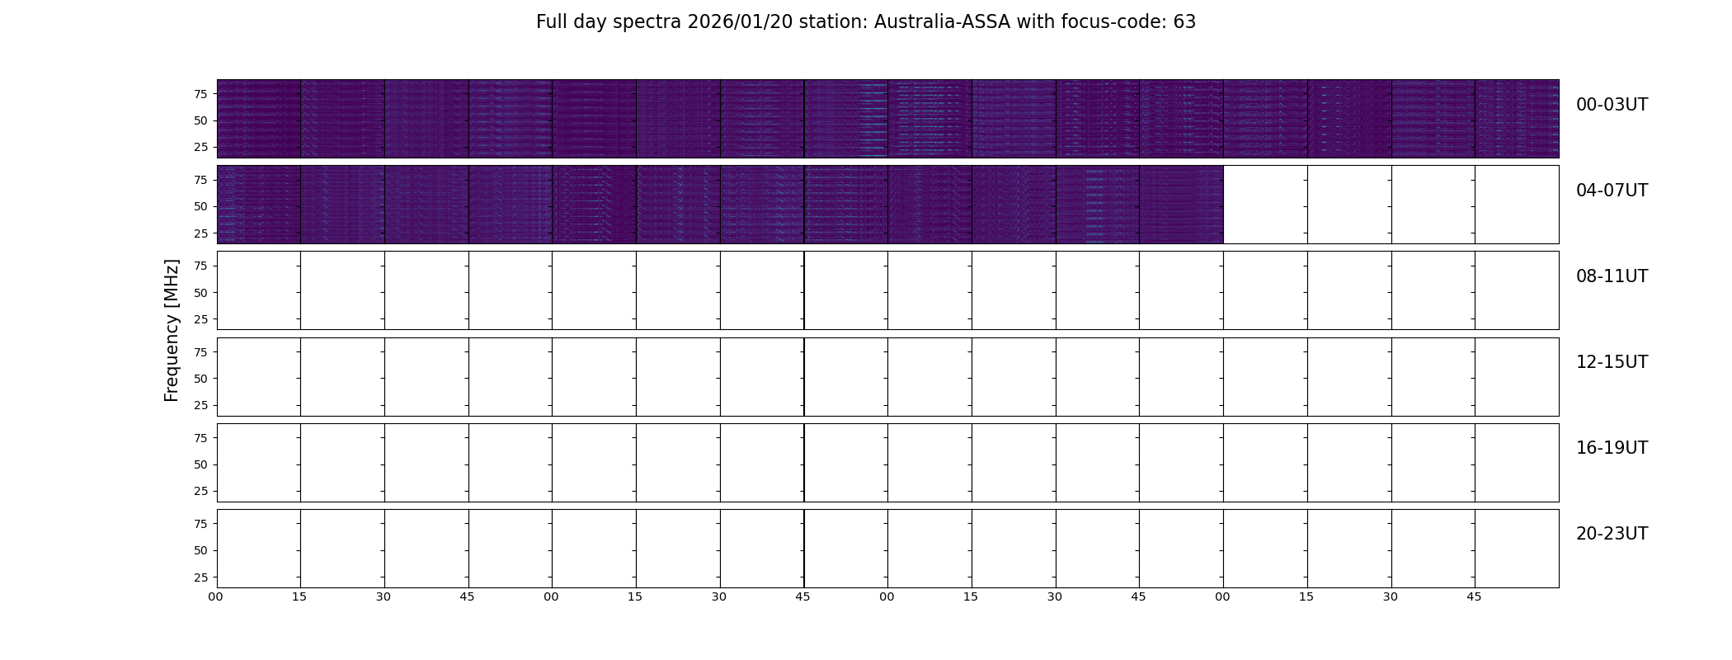Screen dimensions: 1732x660
Task: Click the Frequency [MHz] axis label
Action: coord(172,331)
